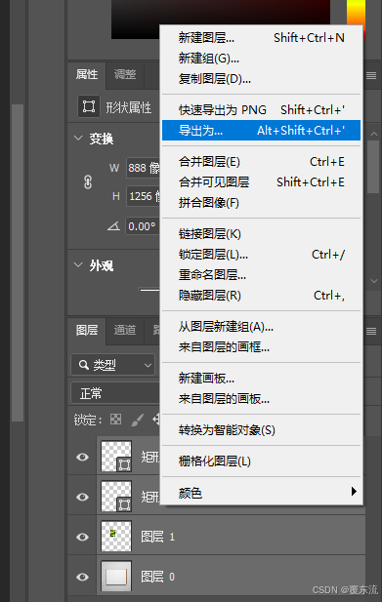Select second rectangle layer thumbnail

(x=116, y=496)
